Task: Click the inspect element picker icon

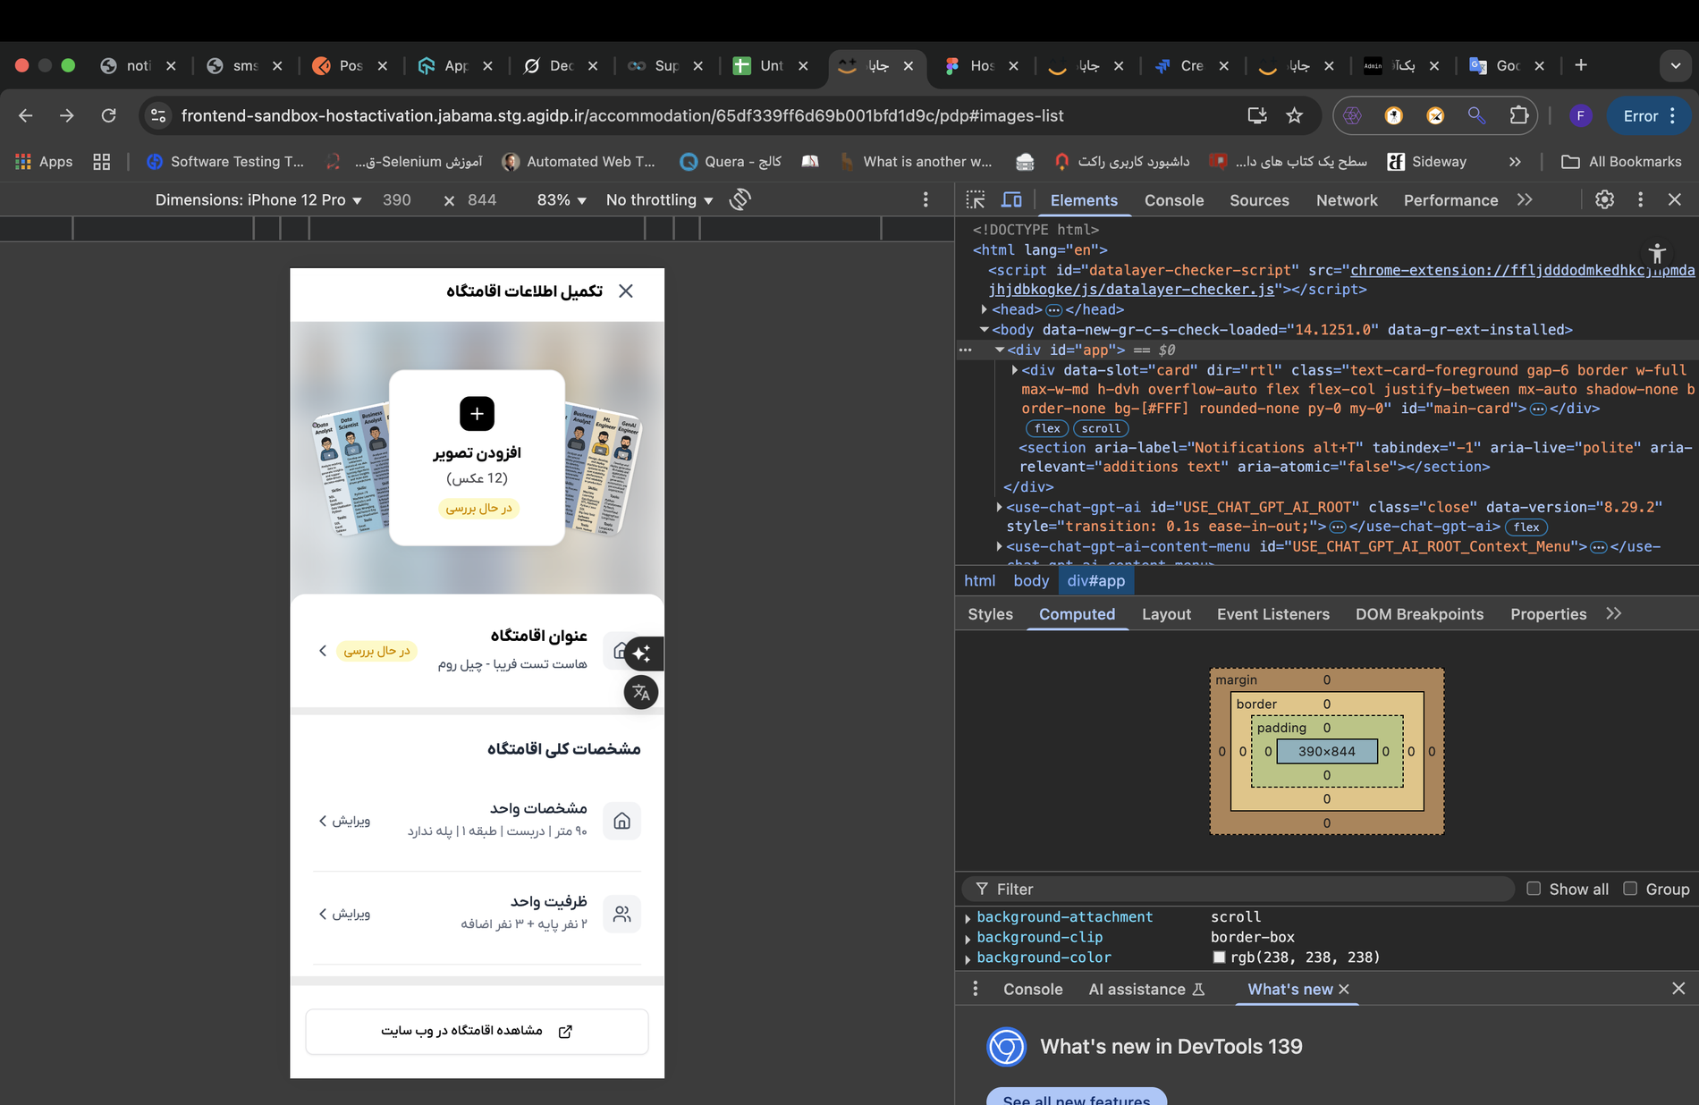Action: click(x=976, y=200)
